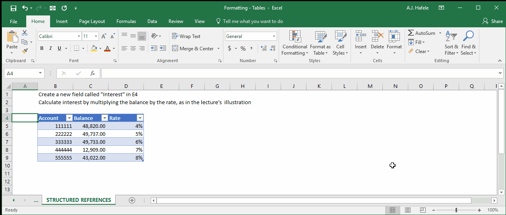Click the Insert Function fx icon
This screenshot has height=215, width=506.
pyautogui.click(x=93, y=73)
